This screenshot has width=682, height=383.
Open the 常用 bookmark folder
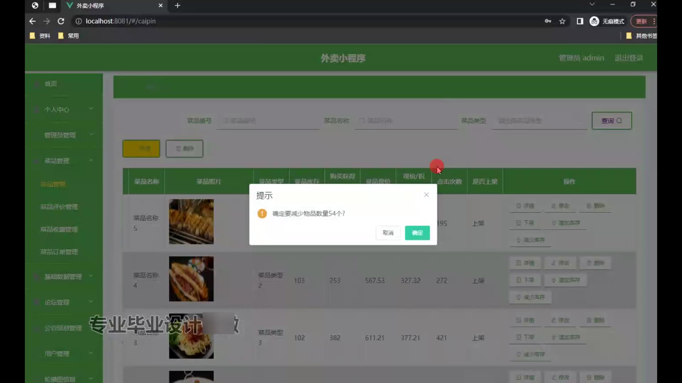pyautogui.click(x=68, y=36)
